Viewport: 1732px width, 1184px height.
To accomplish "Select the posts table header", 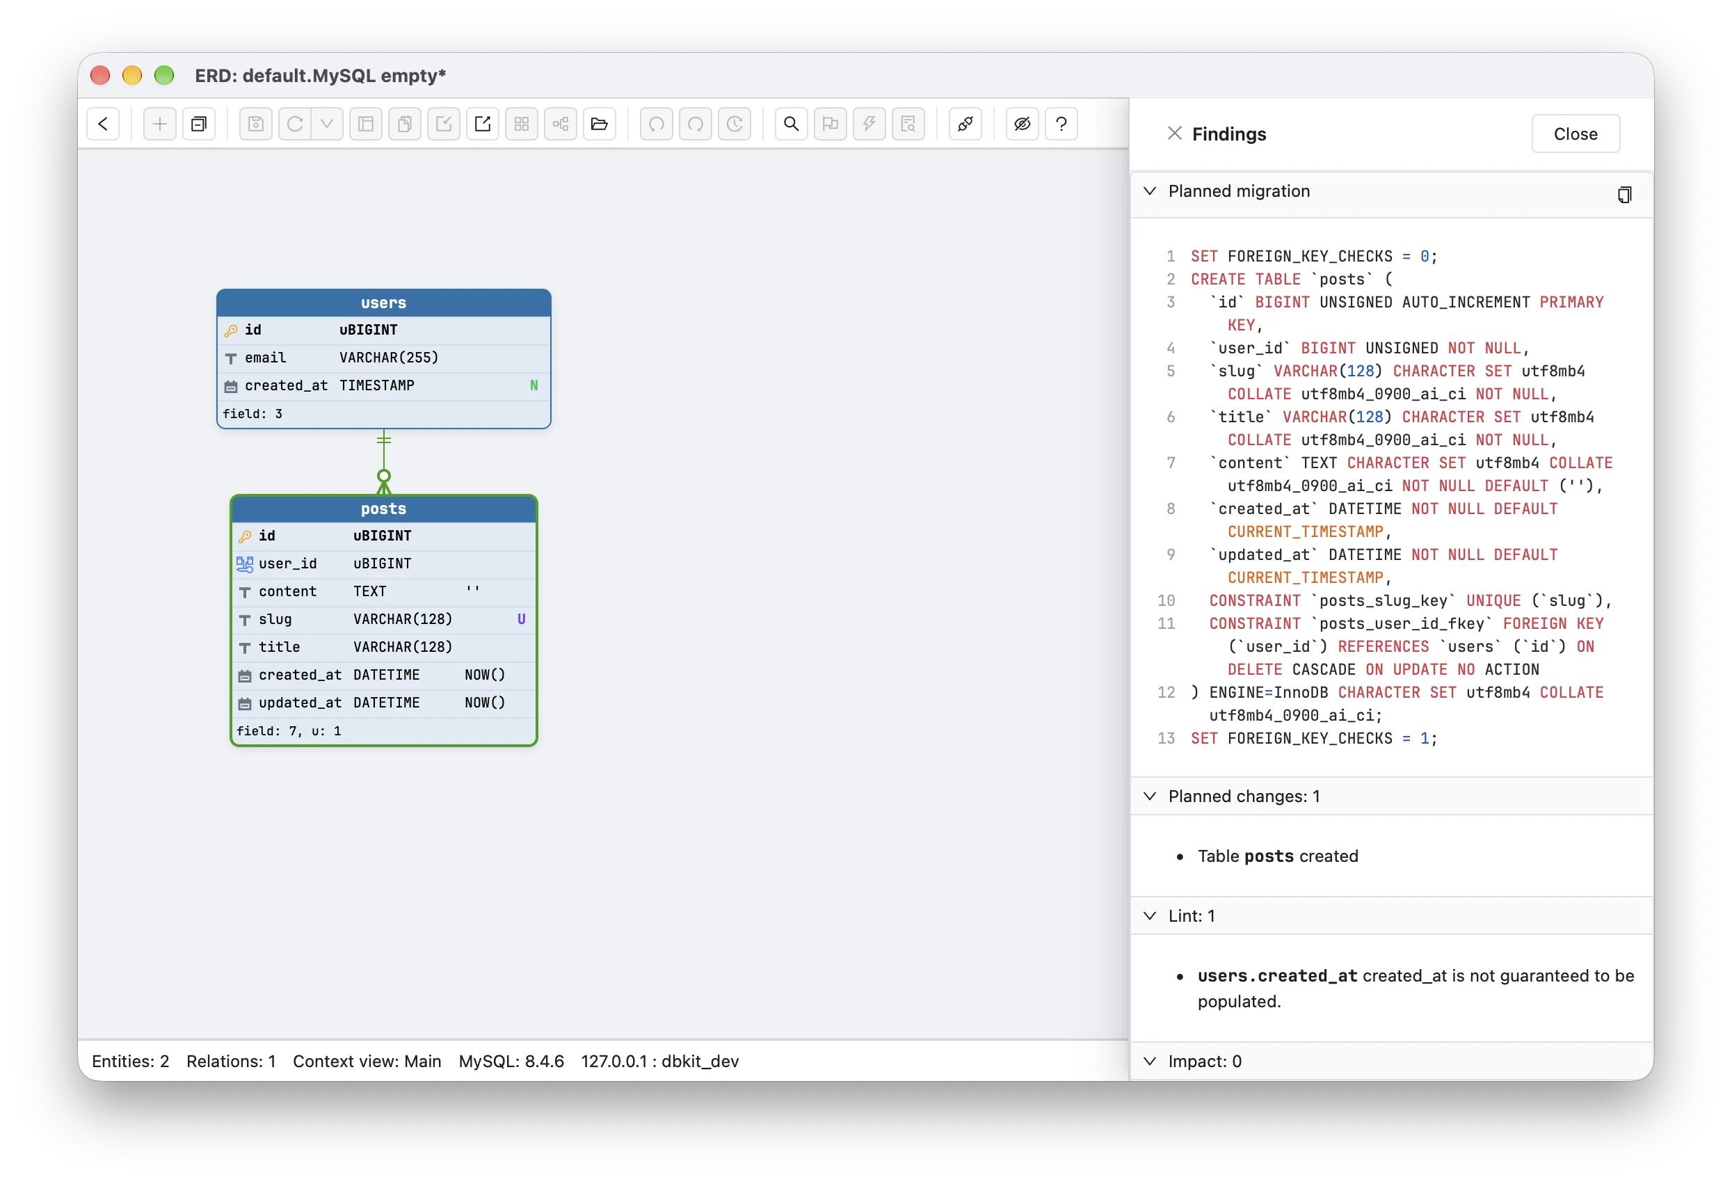I will [x=384, y=509].
